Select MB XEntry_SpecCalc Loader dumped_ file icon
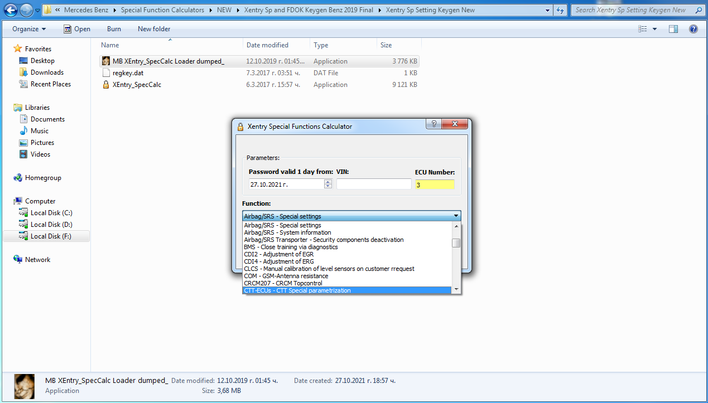Screen dimensions: 708x403 pyautogui.click(x=106, y=61)
